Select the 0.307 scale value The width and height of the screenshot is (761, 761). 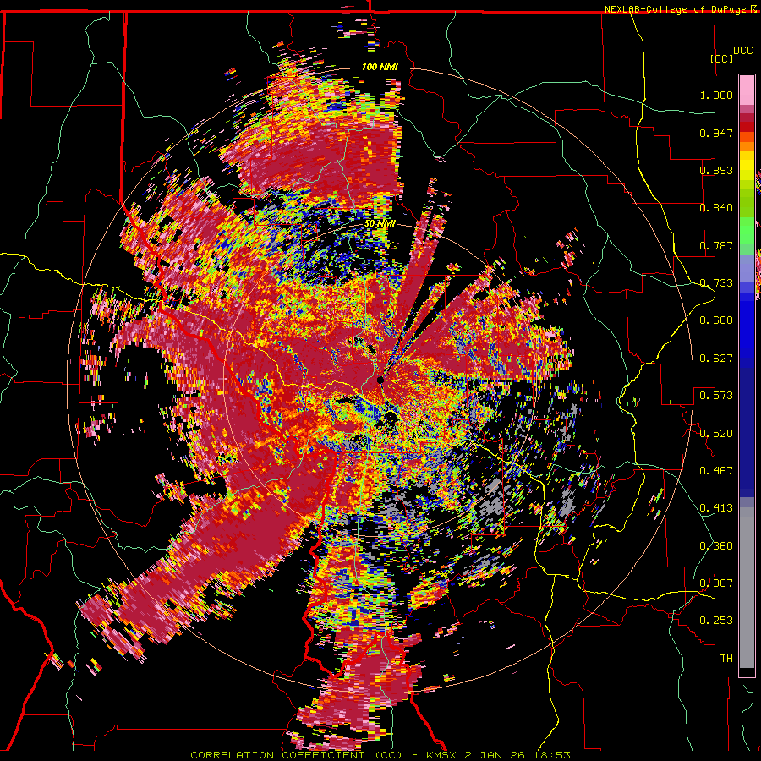coord(716,583)
